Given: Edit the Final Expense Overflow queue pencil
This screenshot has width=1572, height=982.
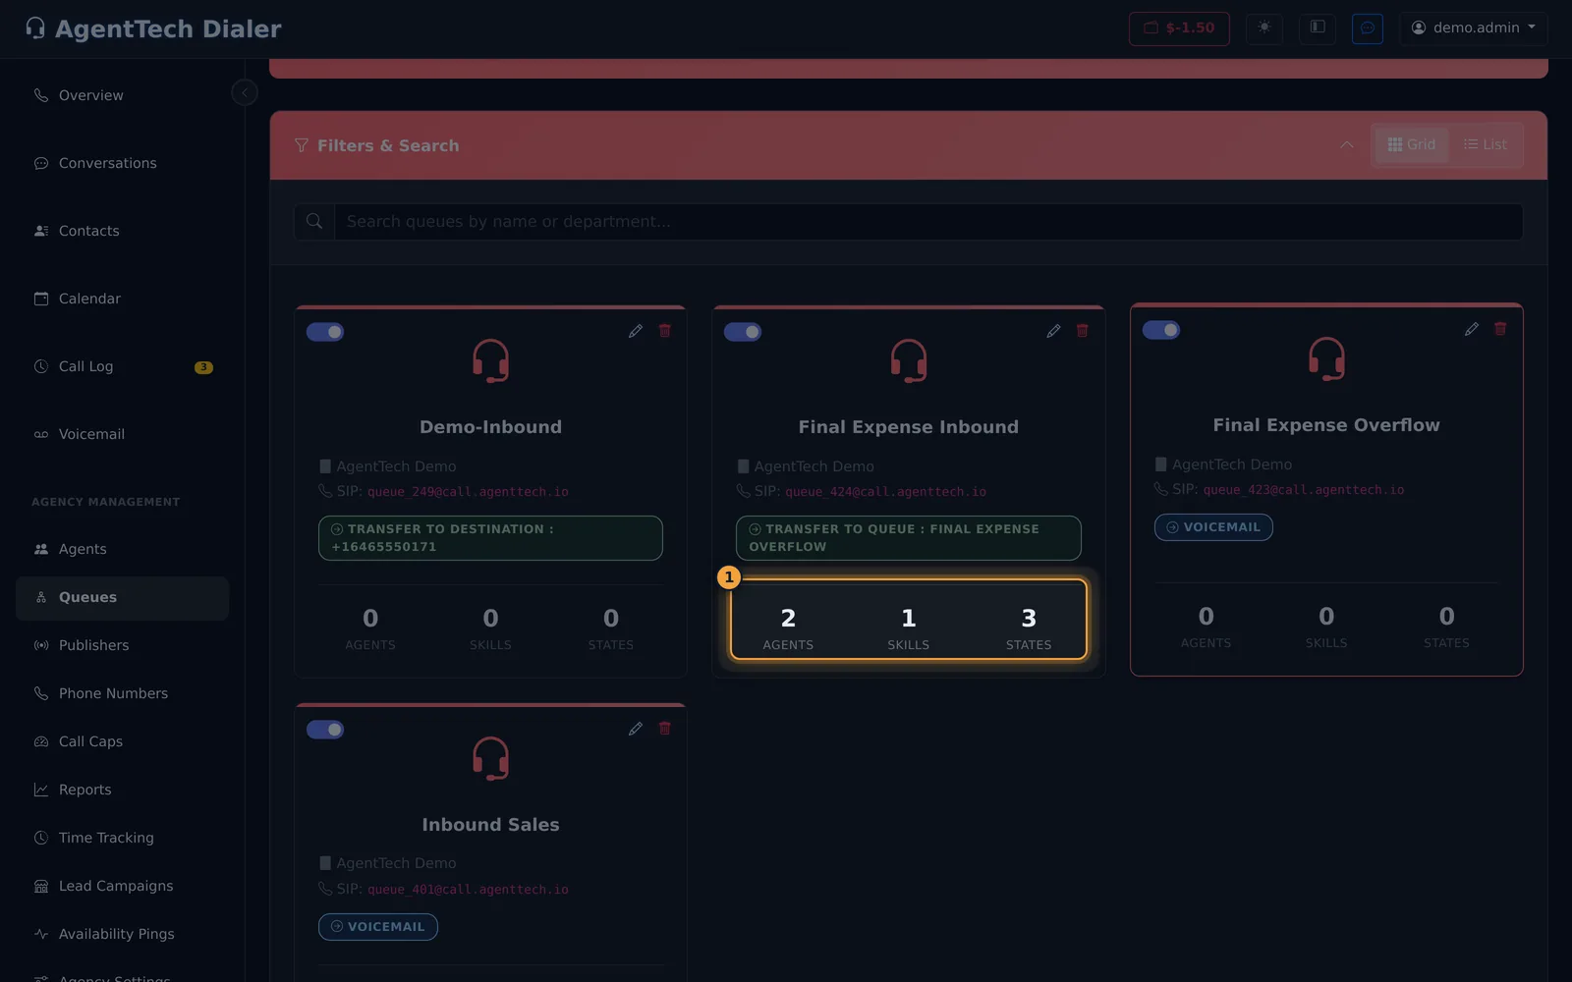Looking at the screenshot, I should pos(1471,329).
